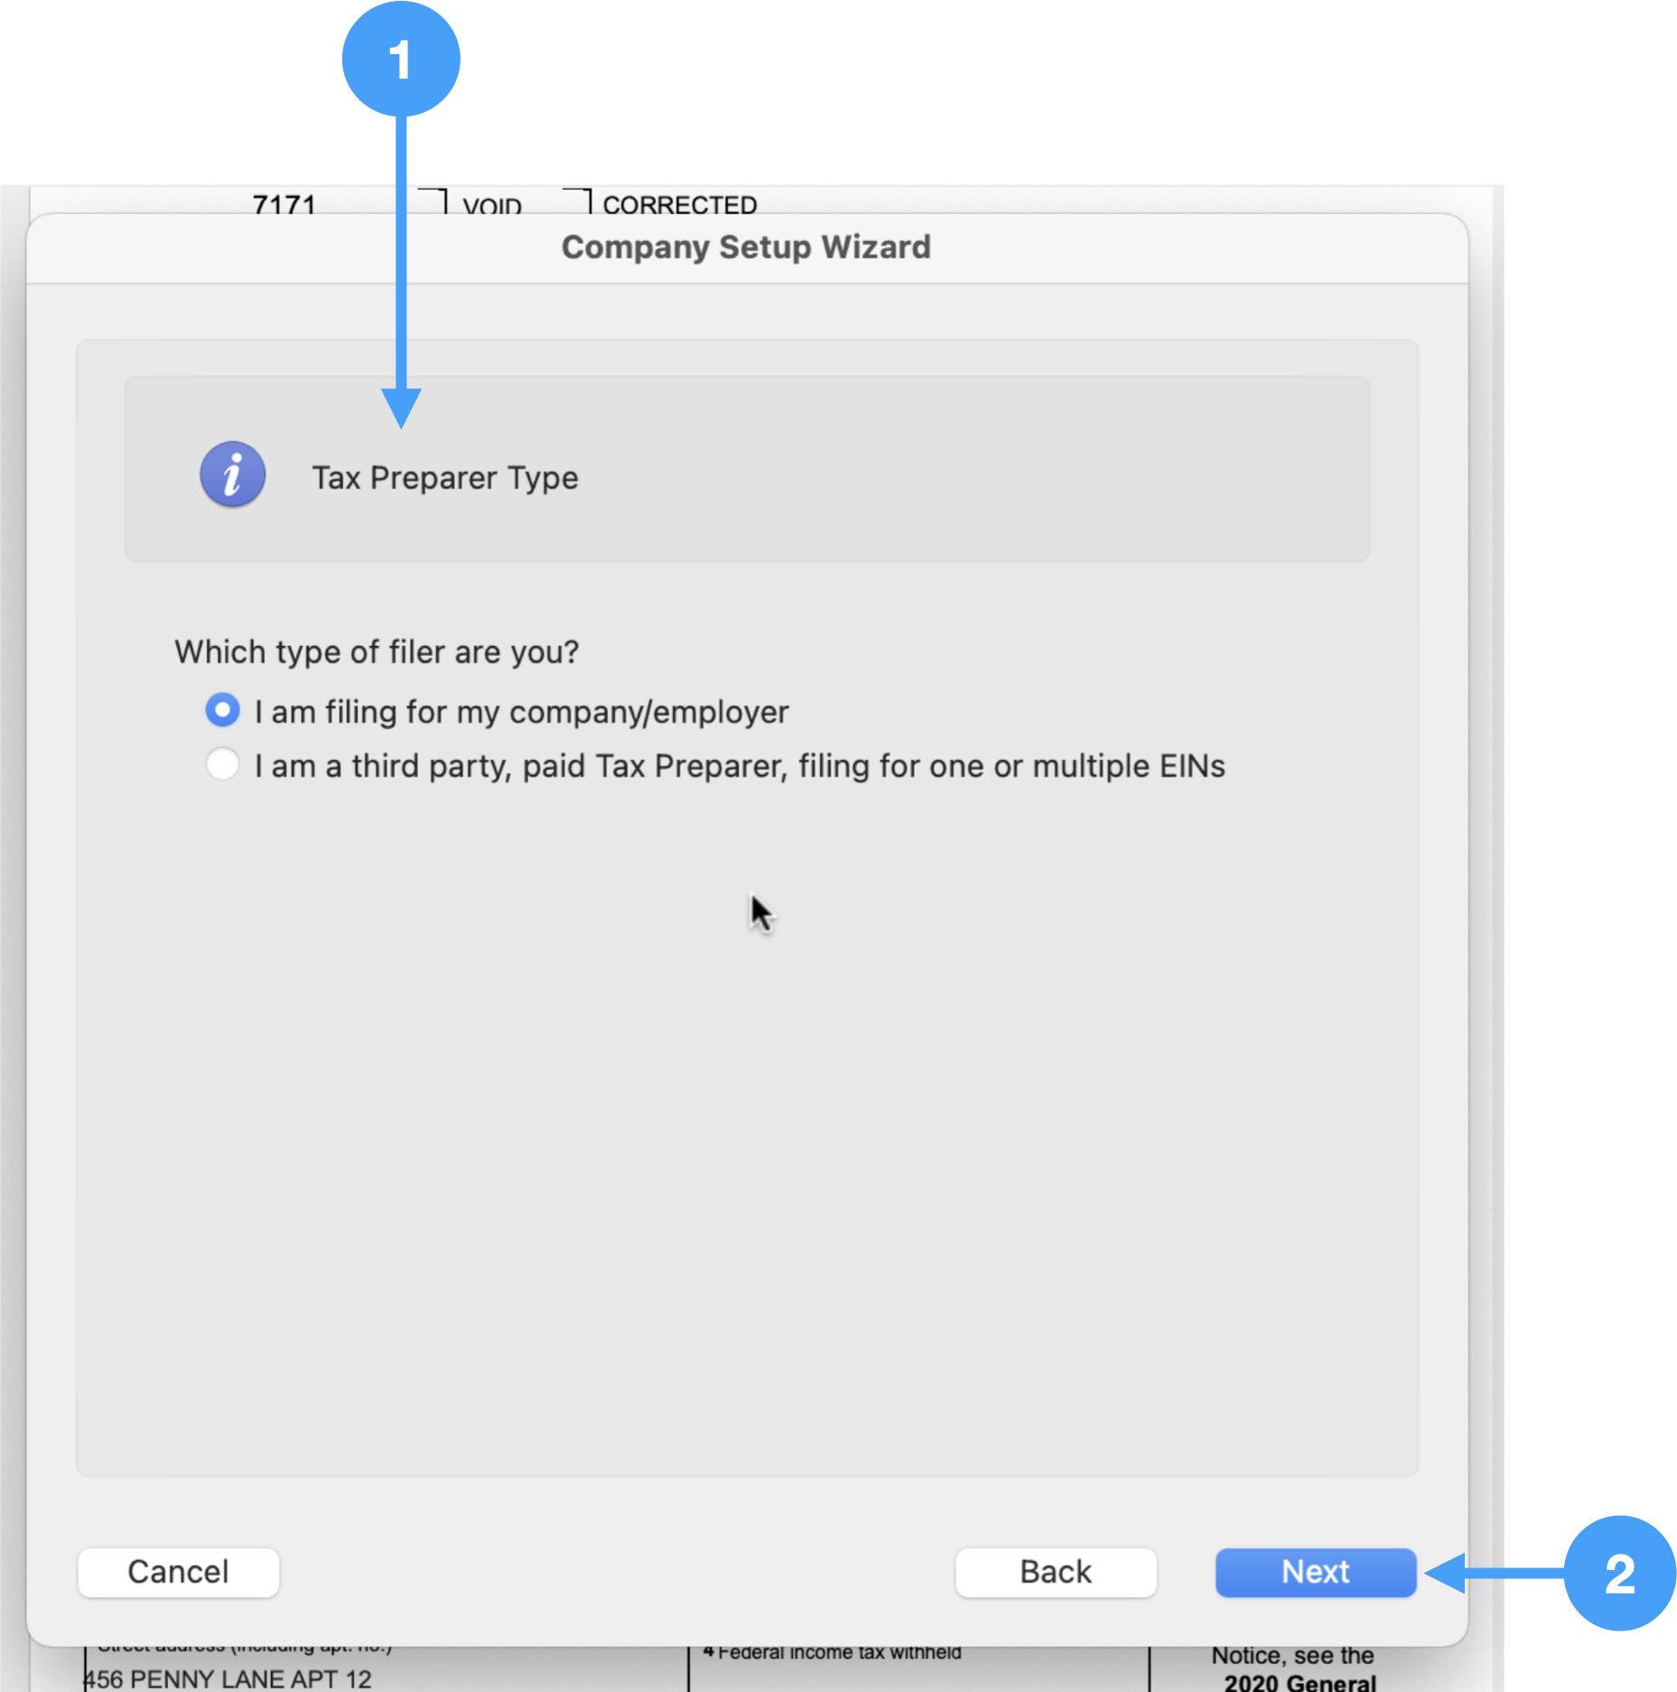Click the numbered annotation circle 1
This screenshot has width=1677, height=1692.
[x=401, y=60]
